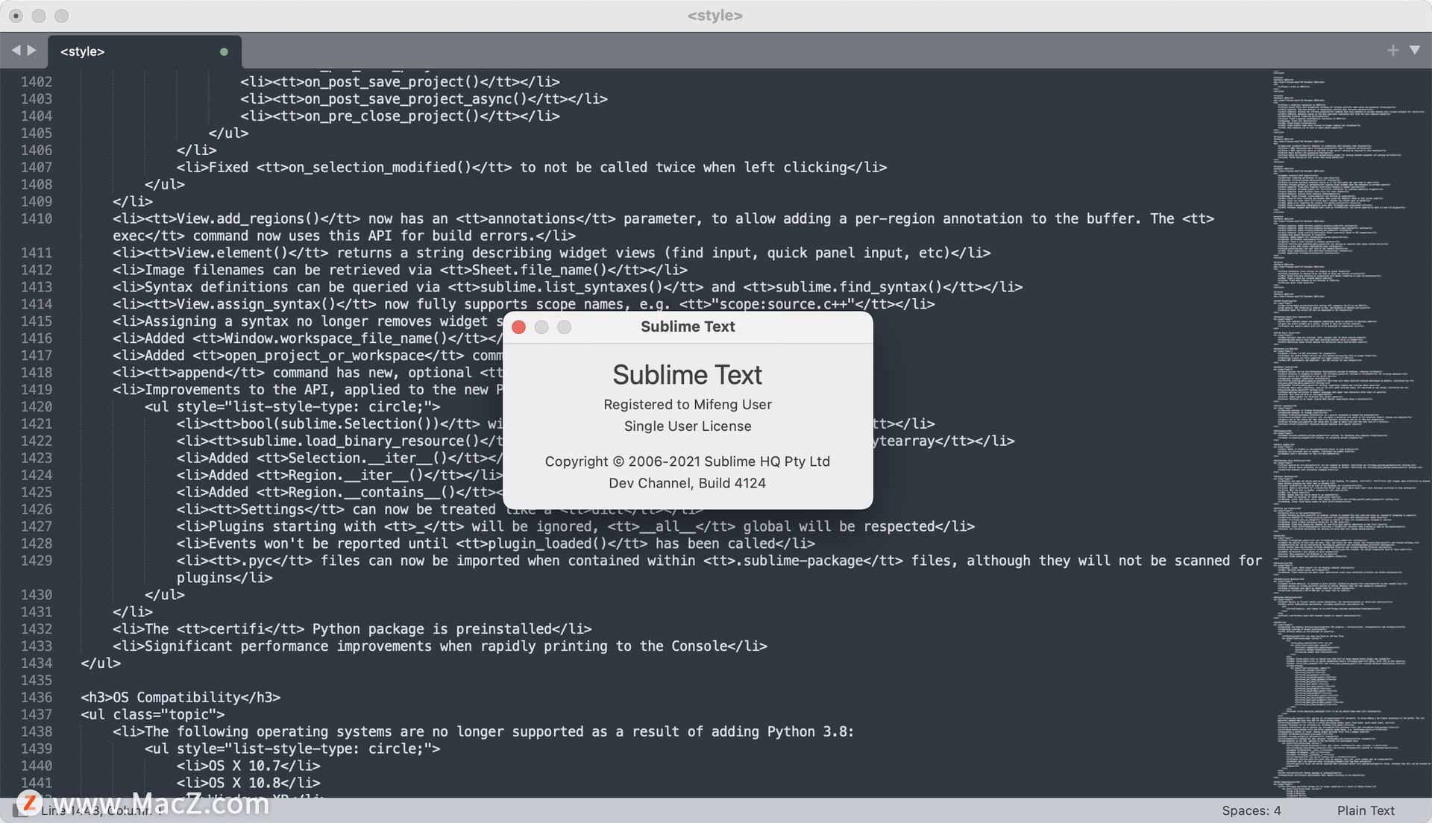Image resolution: width=1432 pixels, height=823 pixels.
Task: Click the View.element() description line
Action: pyautogui.click(x=552, y=253)
